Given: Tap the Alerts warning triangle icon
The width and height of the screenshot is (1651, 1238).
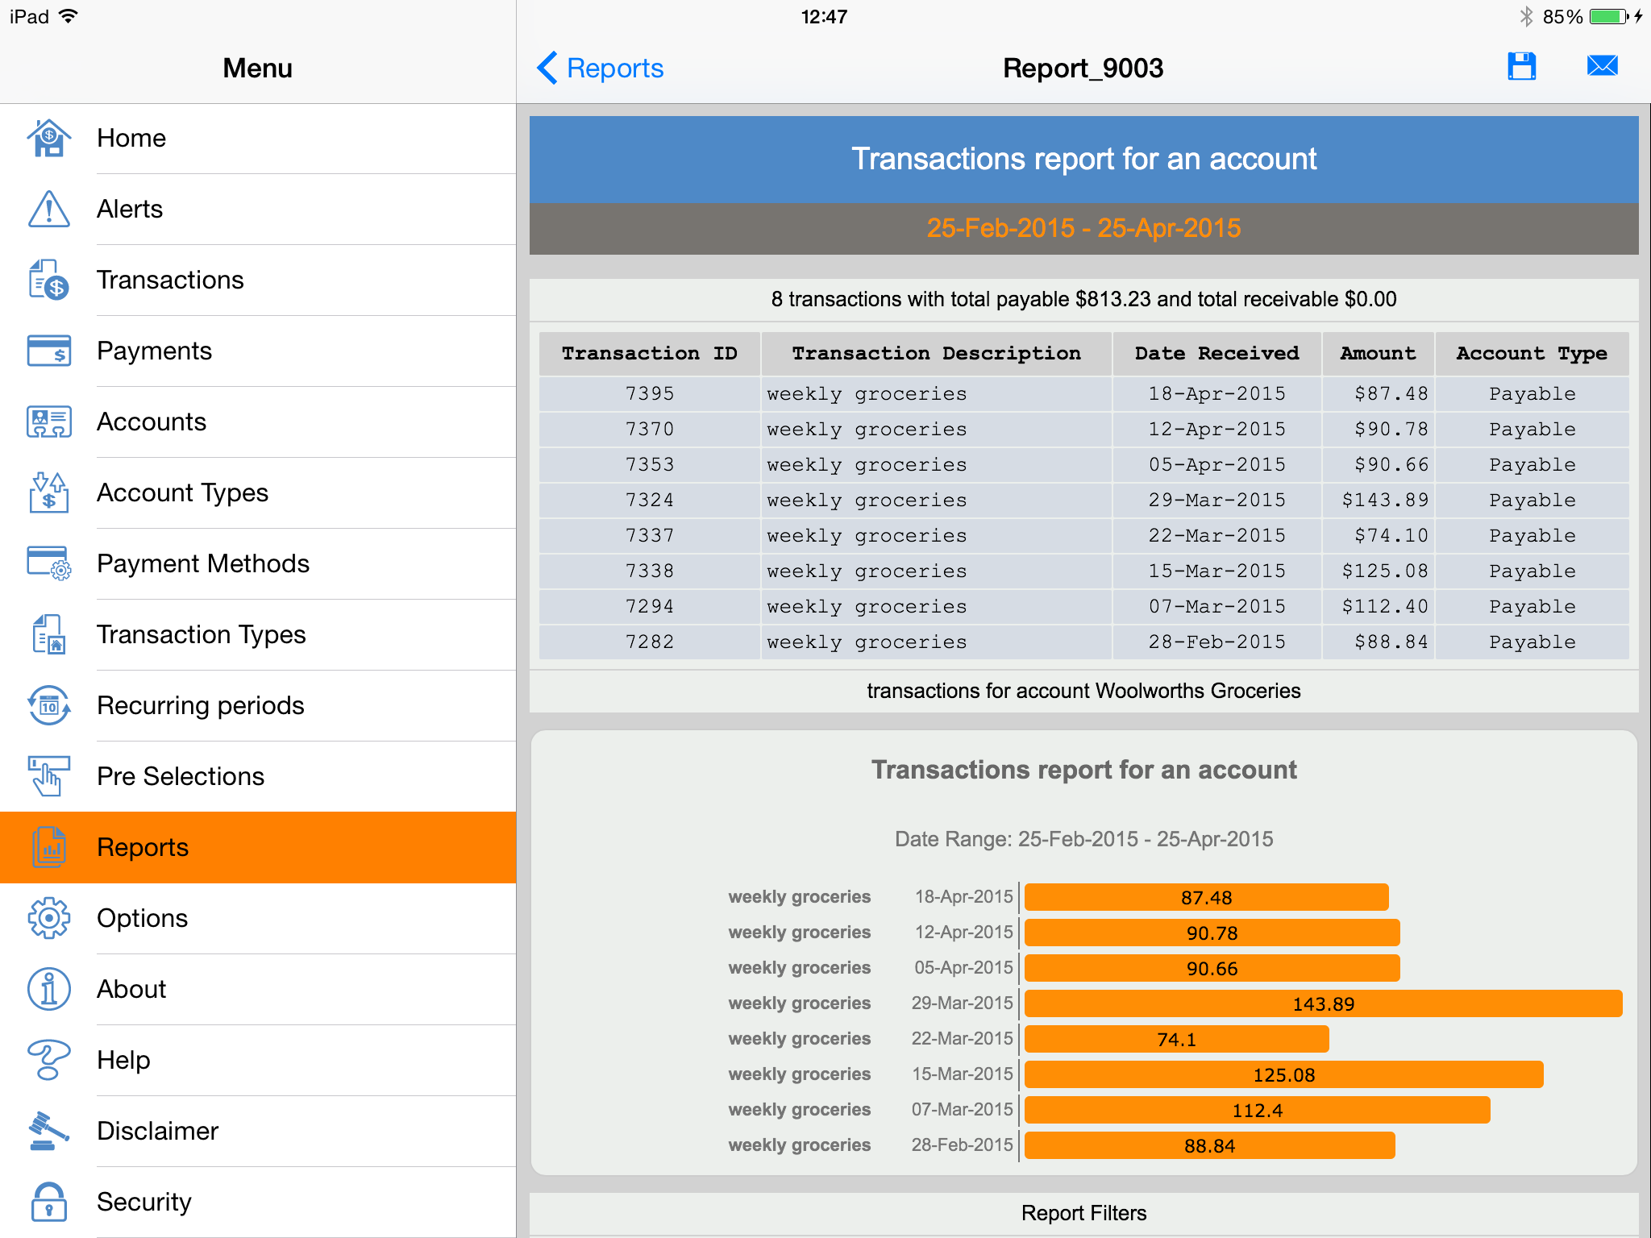Looking at the screenshot, I should [49, 209].
